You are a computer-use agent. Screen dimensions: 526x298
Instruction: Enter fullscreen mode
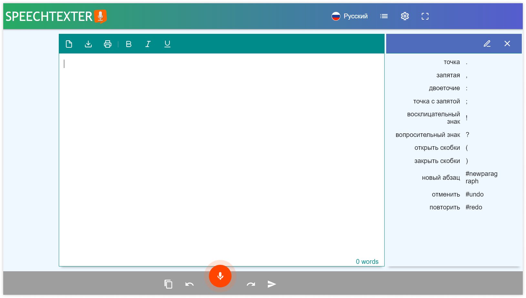pos(425,16)
